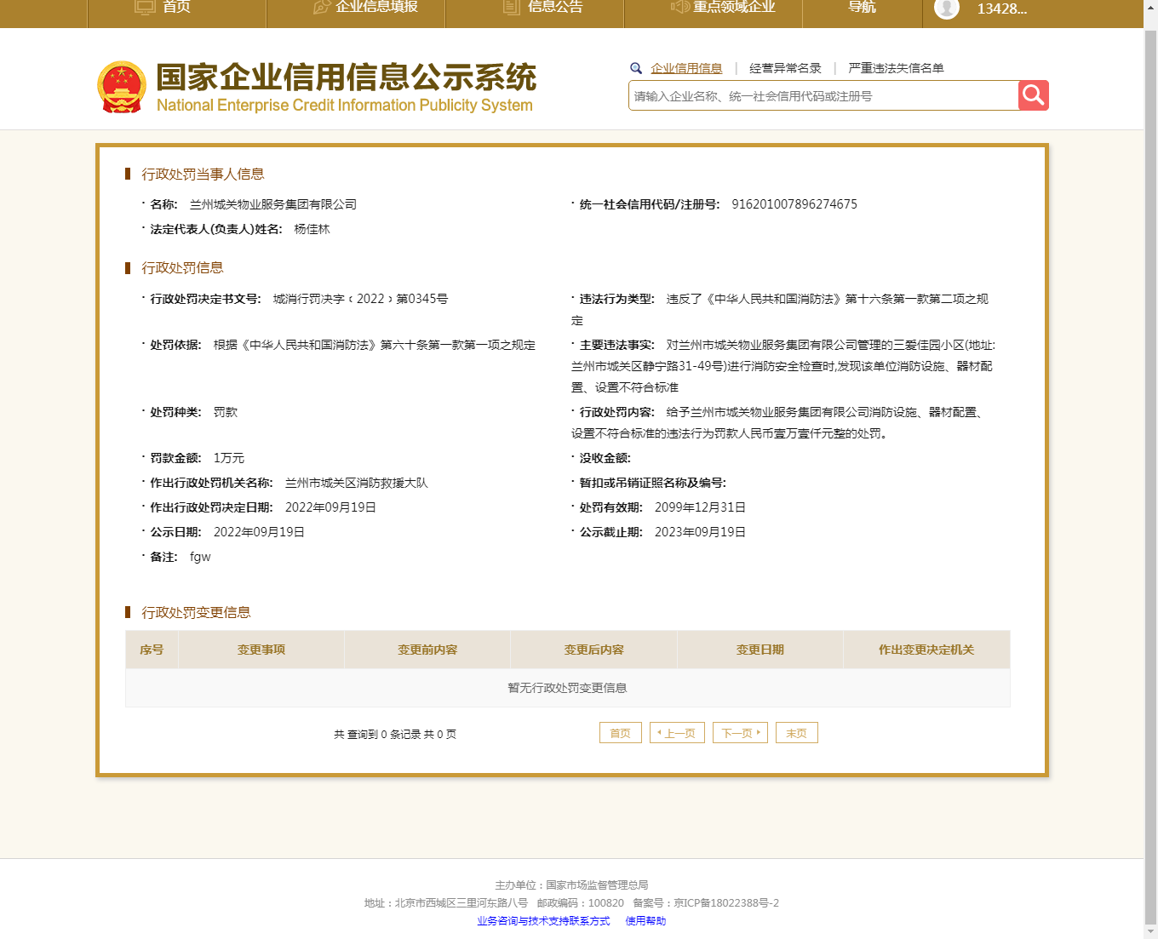Click publicity end date 2023年09月19日
Viewport: 1158px width, 939px height.
(x=700, y=532)
